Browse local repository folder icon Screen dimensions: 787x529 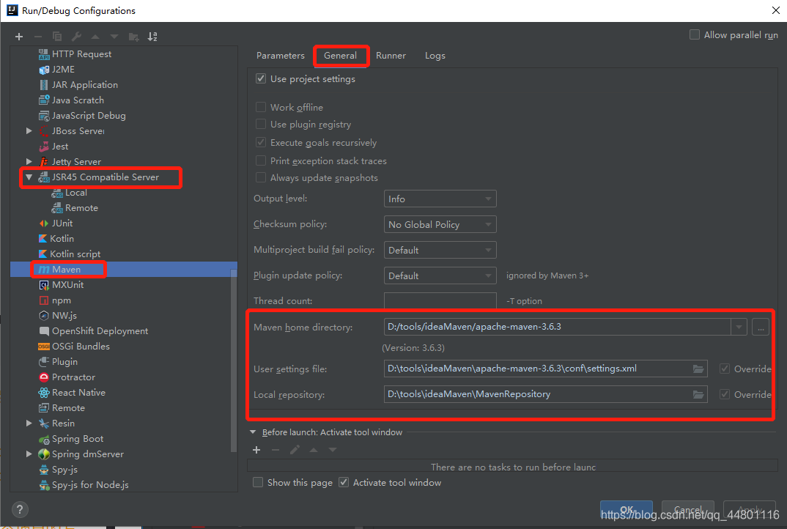[698, 394]
